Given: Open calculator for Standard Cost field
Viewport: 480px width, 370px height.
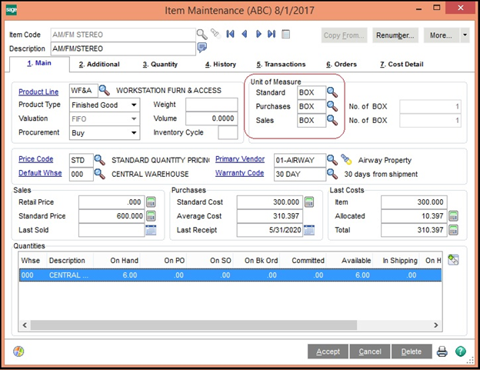Looking at the screenshot, I should coord(308,202).
